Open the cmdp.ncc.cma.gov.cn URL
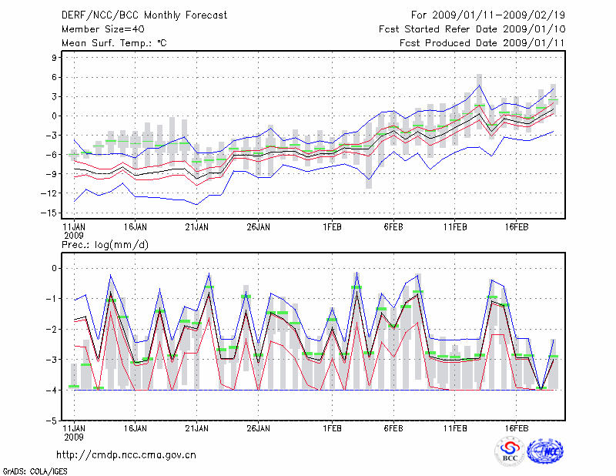 pos(126,455)
